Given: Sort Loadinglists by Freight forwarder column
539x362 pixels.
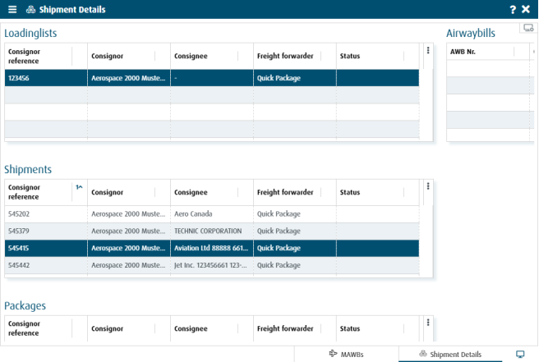Looking at the screenshot, I should pyautogui.click(x=284, y=56).
